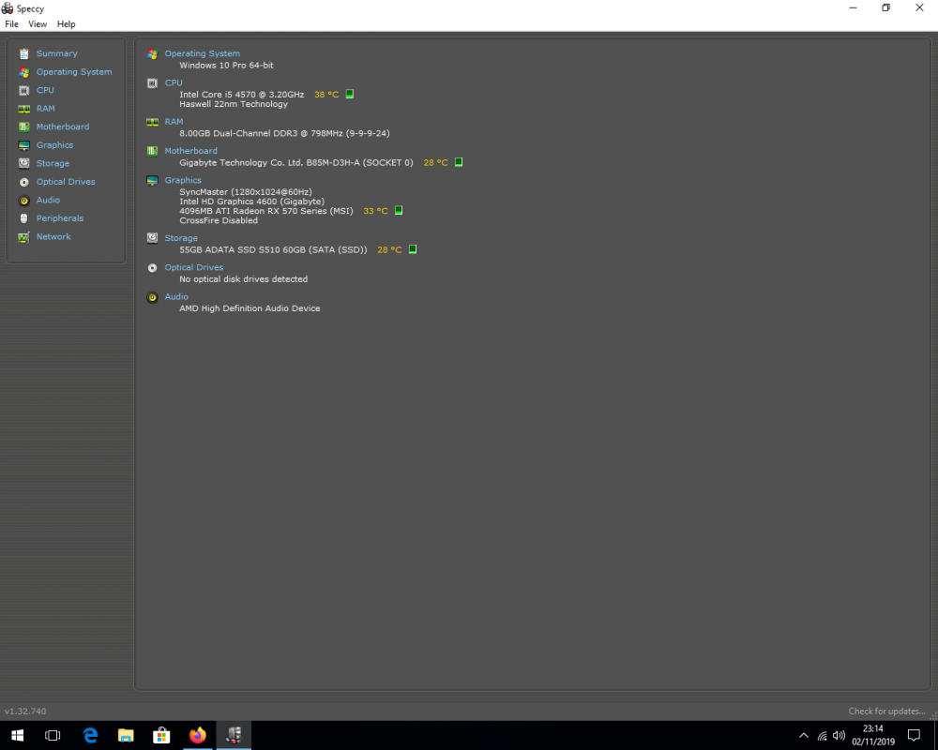Open the Audio section in sidebar
The image size is (938, 750).
pyautogui.click(x=48, y=200)
